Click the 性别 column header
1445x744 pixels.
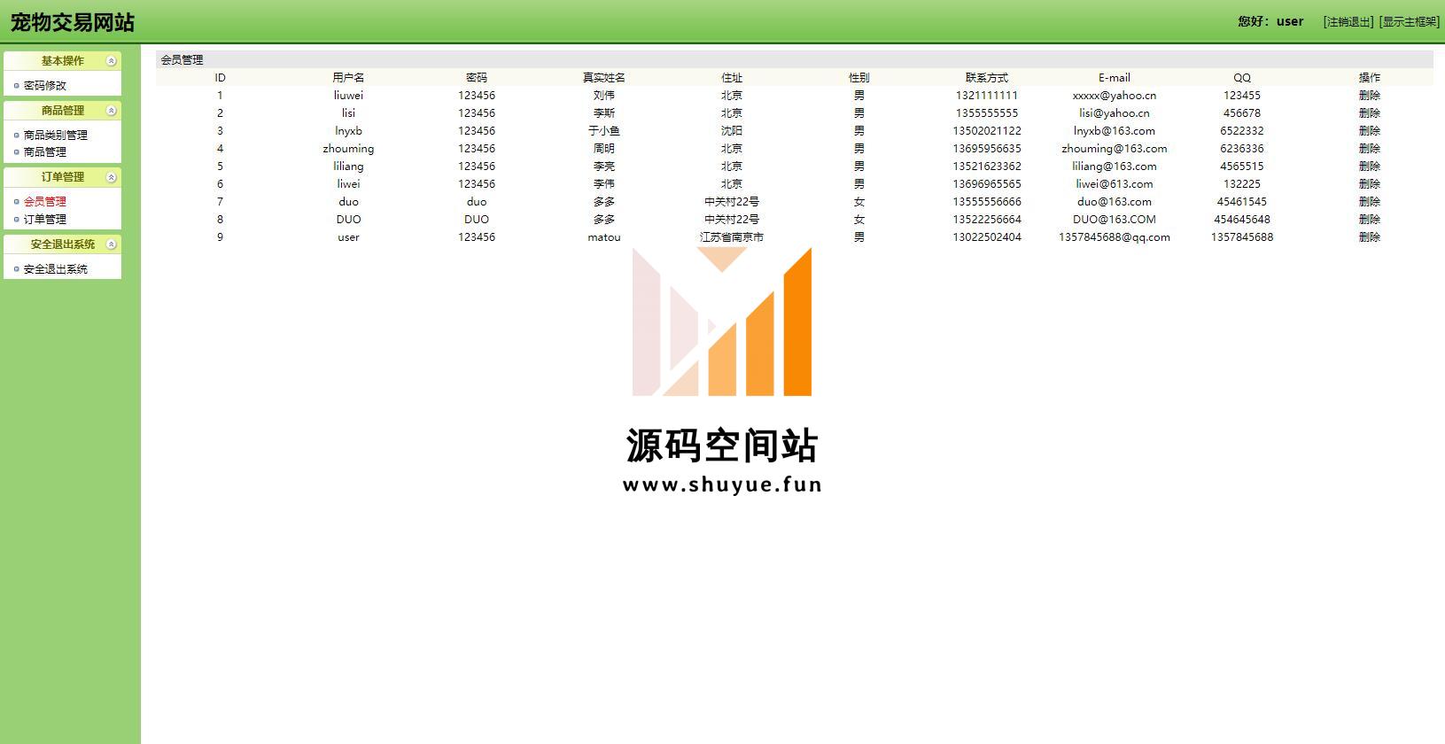tap(859, 78)
